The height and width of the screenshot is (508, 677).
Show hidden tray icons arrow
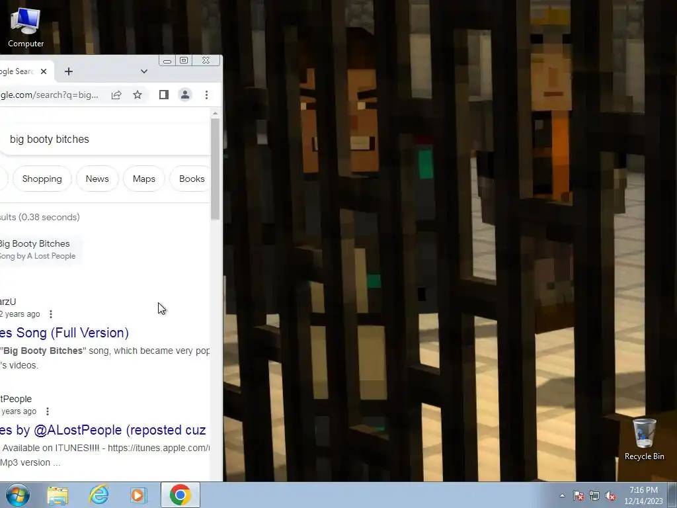pyautogui.click(x=562, y=496)
